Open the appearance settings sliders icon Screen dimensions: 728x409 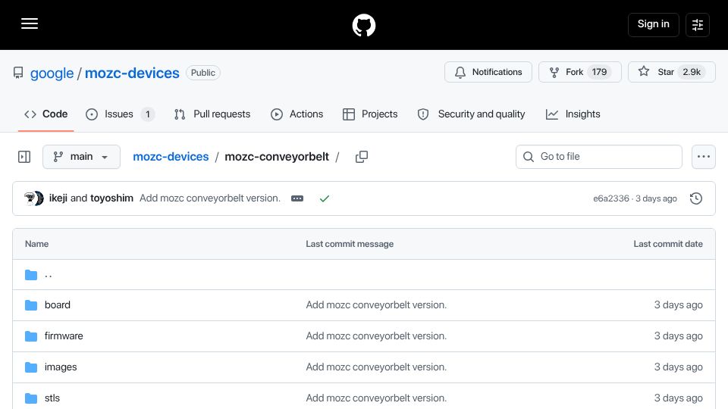[698, 24]
